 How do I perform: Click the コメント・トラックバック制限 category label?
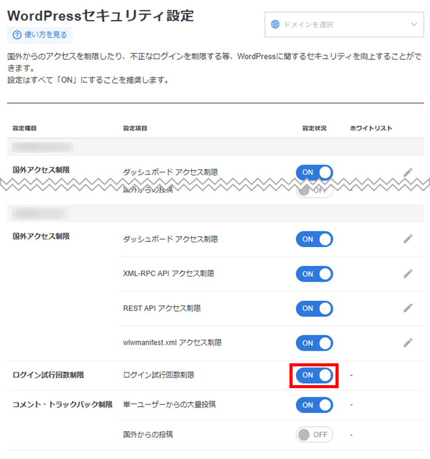click(62, 405)
